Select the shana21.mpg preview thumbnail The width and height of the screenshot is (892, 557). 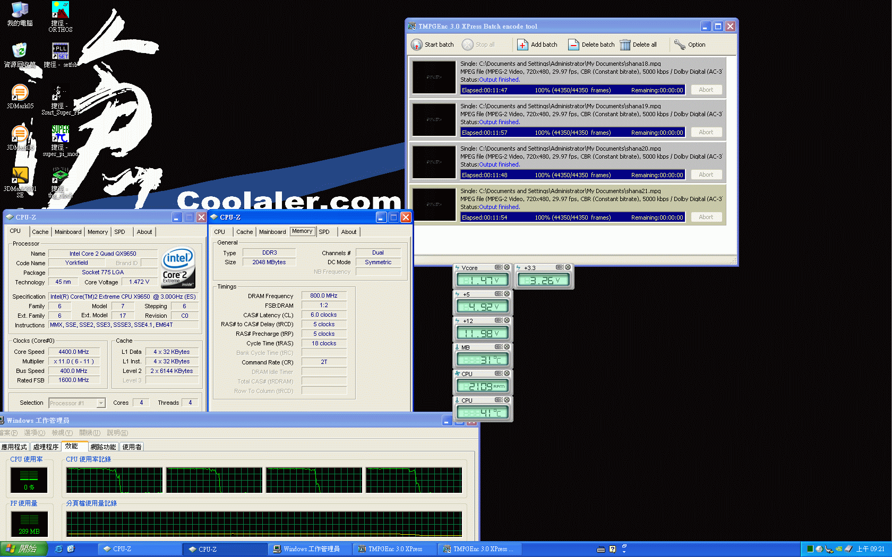coord(434,205)
